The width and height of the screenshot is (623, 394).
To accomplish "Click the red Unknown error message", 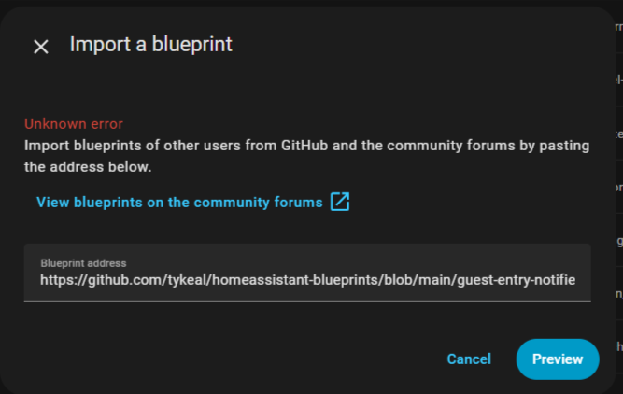I will click(74, 124).
